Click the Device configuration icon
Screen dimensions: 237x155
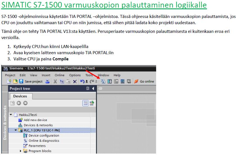click(x=25, y=136)
